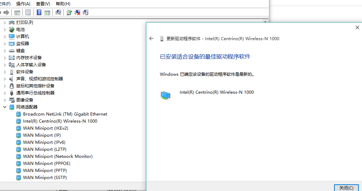Click the disable device down-arrow toolbar icon
The image size is (362, 191).
click(86, 12)
